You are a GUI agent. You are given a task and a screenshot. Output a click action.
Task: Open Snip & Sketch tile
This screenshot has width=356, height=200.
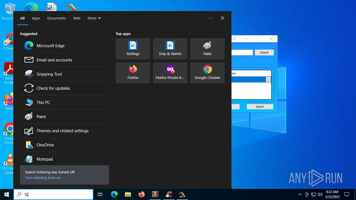point(170,49)
